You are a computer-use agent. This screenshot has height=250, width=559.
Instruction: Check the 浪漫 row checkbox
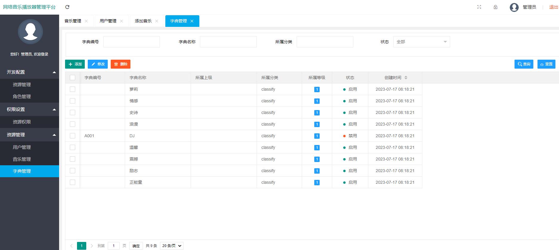pyautogui.click(x=73, y=124)
